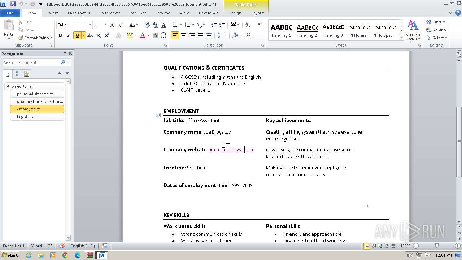Viewport: 462px width, 260px height.
Task: Open the File tab
Action: click(10, 13)
